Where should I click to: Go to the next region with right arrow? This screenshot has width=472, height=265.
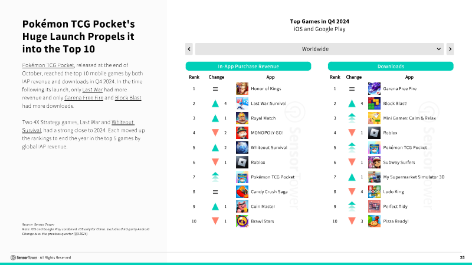click(450, 49)
